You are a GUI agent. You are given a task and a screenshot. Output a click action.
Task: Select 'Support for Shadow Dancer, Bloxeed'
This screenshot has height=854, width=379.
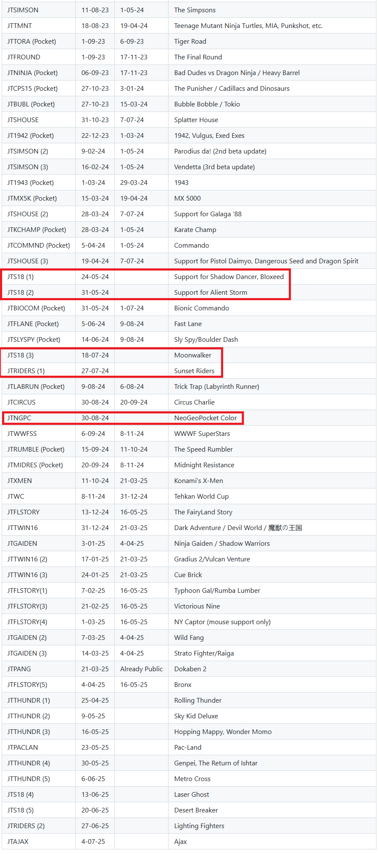tap(229, 277)
